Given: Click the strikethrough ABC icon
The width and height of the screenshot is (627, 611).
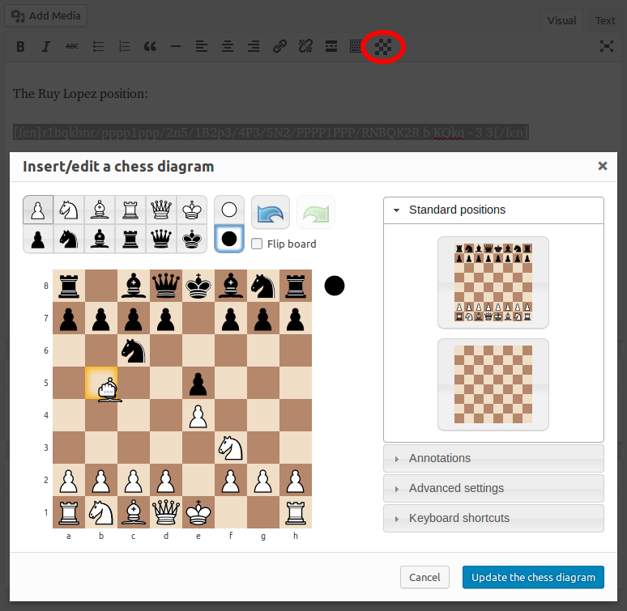Looking at the screenshot, I should coord(72,47).
